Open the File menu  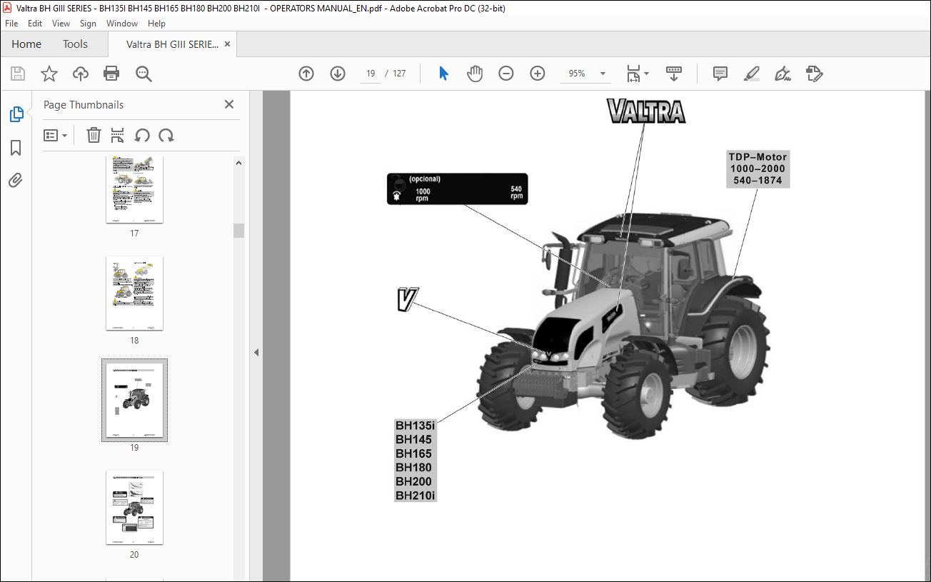(x=11, y=24)
